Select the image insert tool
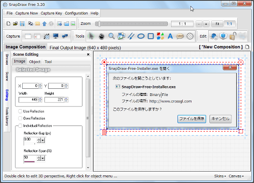The image size is (254, 183). pyautogui.click(x=122, y=36)
